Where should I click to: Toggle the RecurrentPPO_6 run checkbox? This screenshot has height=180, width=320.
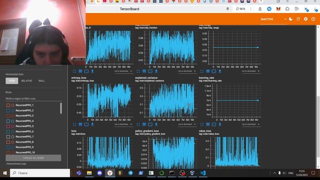[x=8, y=131]
